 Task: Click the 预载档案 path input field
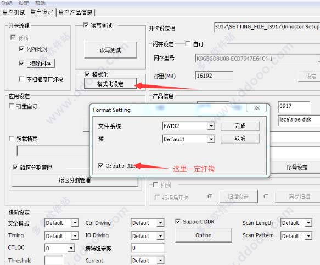[x=53, y=151]
